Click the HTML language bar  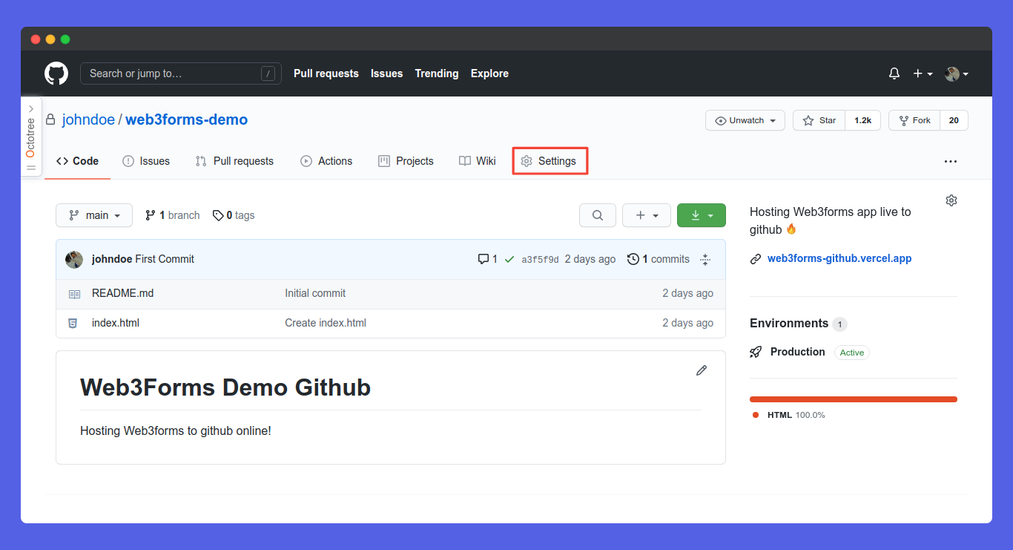pos(853,399)
